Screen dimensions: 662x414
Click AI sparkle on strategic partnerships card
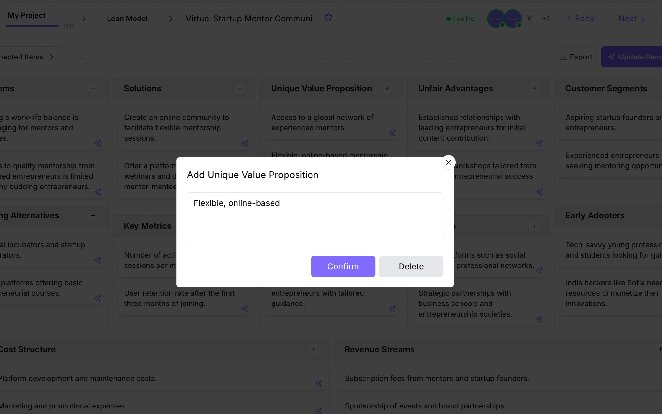point(540,319)
